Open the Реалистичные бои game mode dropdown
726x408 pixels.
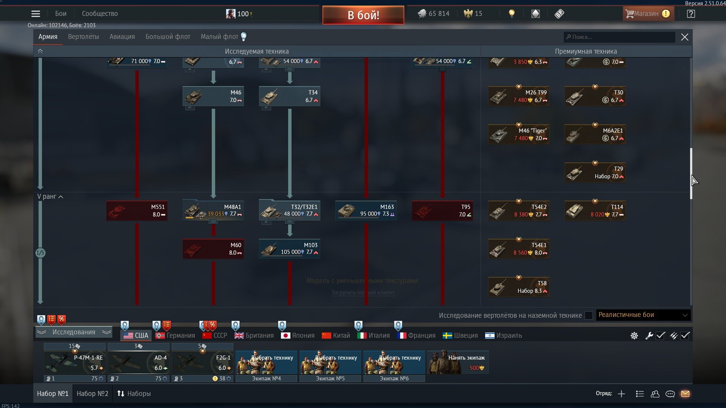click(x=643, y=315)
